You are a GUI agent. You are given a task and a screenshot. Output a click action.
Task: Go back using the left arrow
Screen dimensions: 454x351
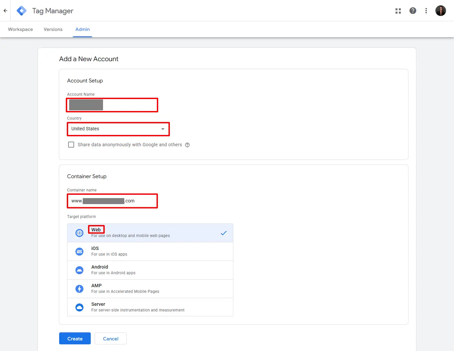tap(5, 11)
